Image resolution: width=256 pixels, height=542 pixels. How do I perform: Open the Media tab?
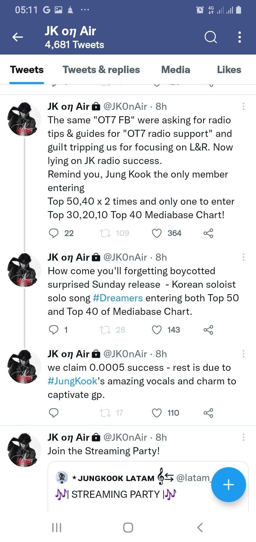pyautogui.click(x=176, y=70)
